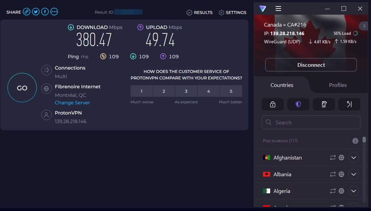
Task: Click the globe icon beside Fibrenoire Internet
Action: coord(46,89)
